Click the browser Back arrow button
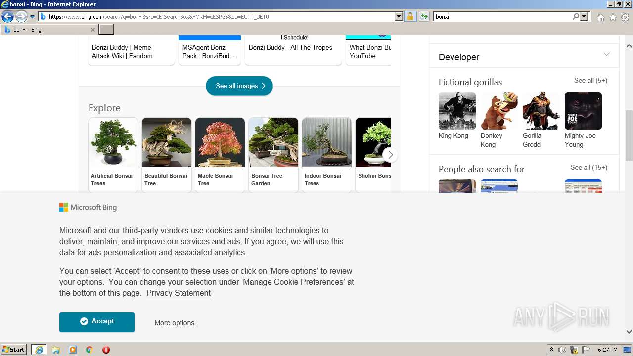633x356 pixels. click(7, 17)
